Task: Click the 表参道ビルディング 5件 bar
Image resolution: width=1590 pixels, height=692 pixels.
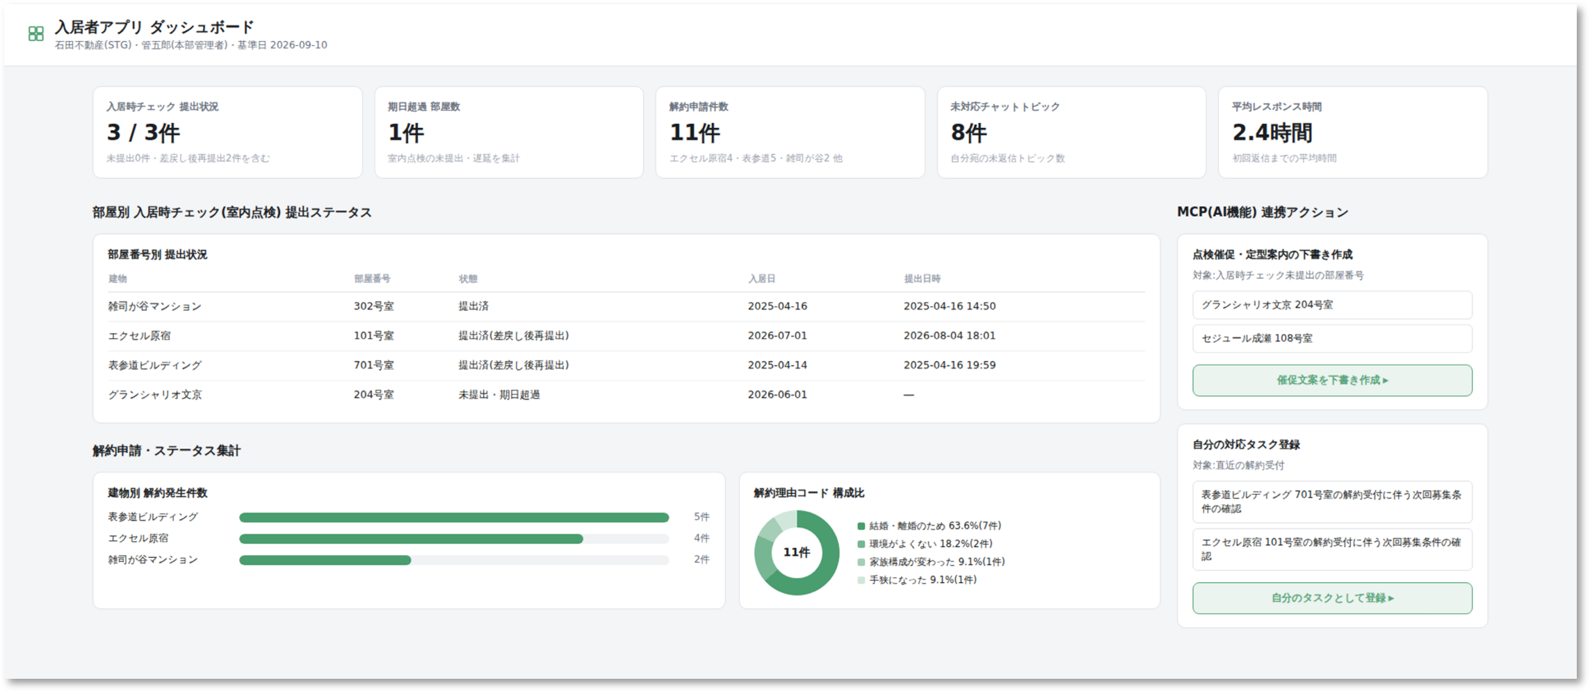Action: 454,517
